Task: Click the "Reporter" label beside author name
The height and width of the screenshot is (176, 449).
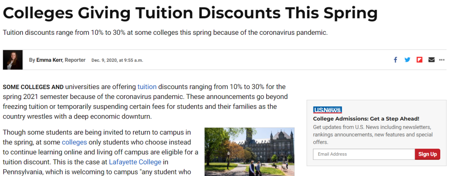Action: (x=75, y=60)
